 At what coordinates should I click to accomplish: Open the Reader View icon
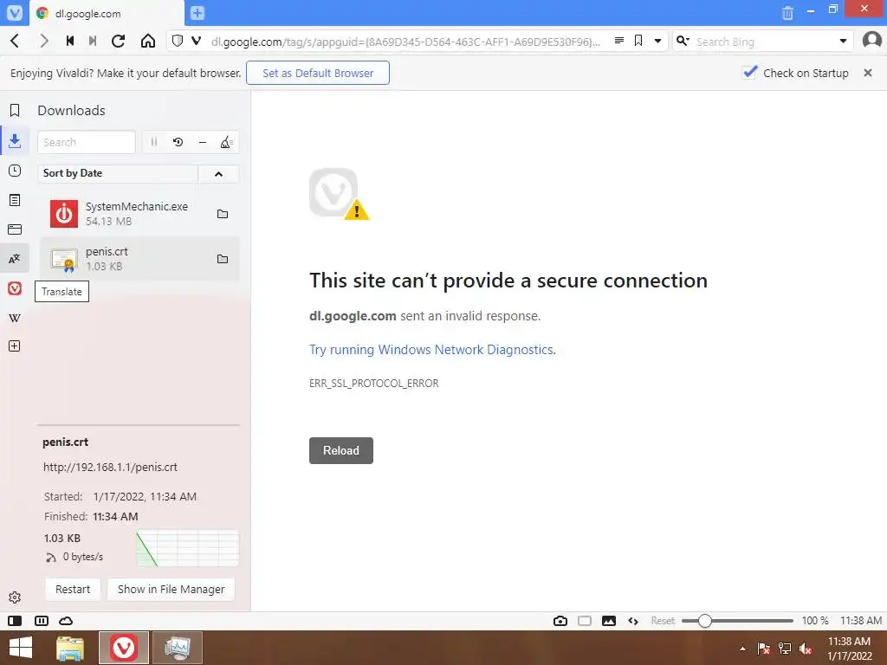click(618, 41)
